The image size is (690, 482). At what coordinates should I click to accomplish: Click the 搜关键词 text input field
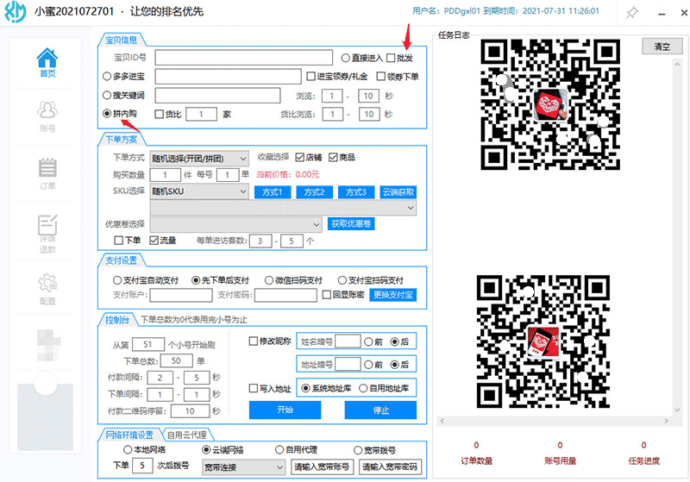pos(218,95)
